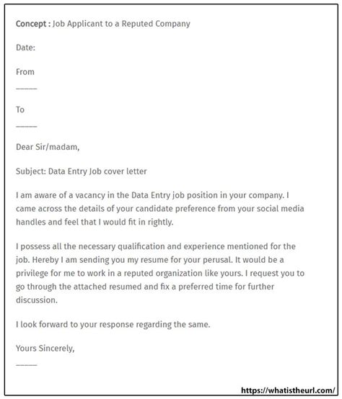
Task: Click the word From
Action: [25, 72]
